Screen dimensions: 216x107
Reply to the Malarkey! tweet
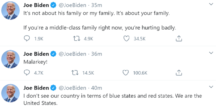click(x=27, y=73)
